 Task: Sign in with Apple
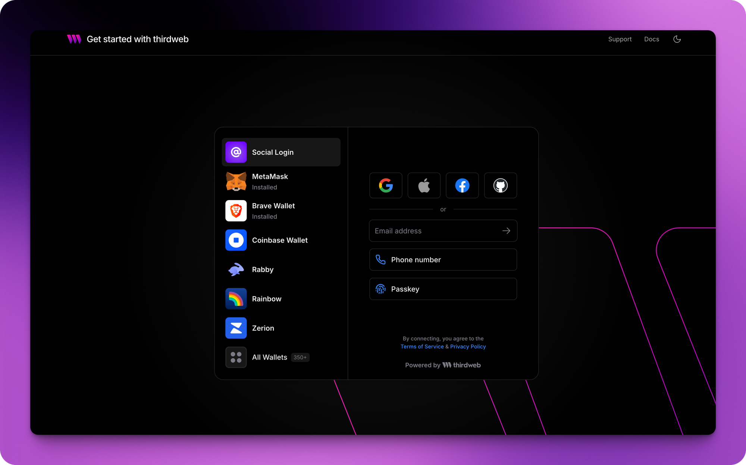point(424,185)
